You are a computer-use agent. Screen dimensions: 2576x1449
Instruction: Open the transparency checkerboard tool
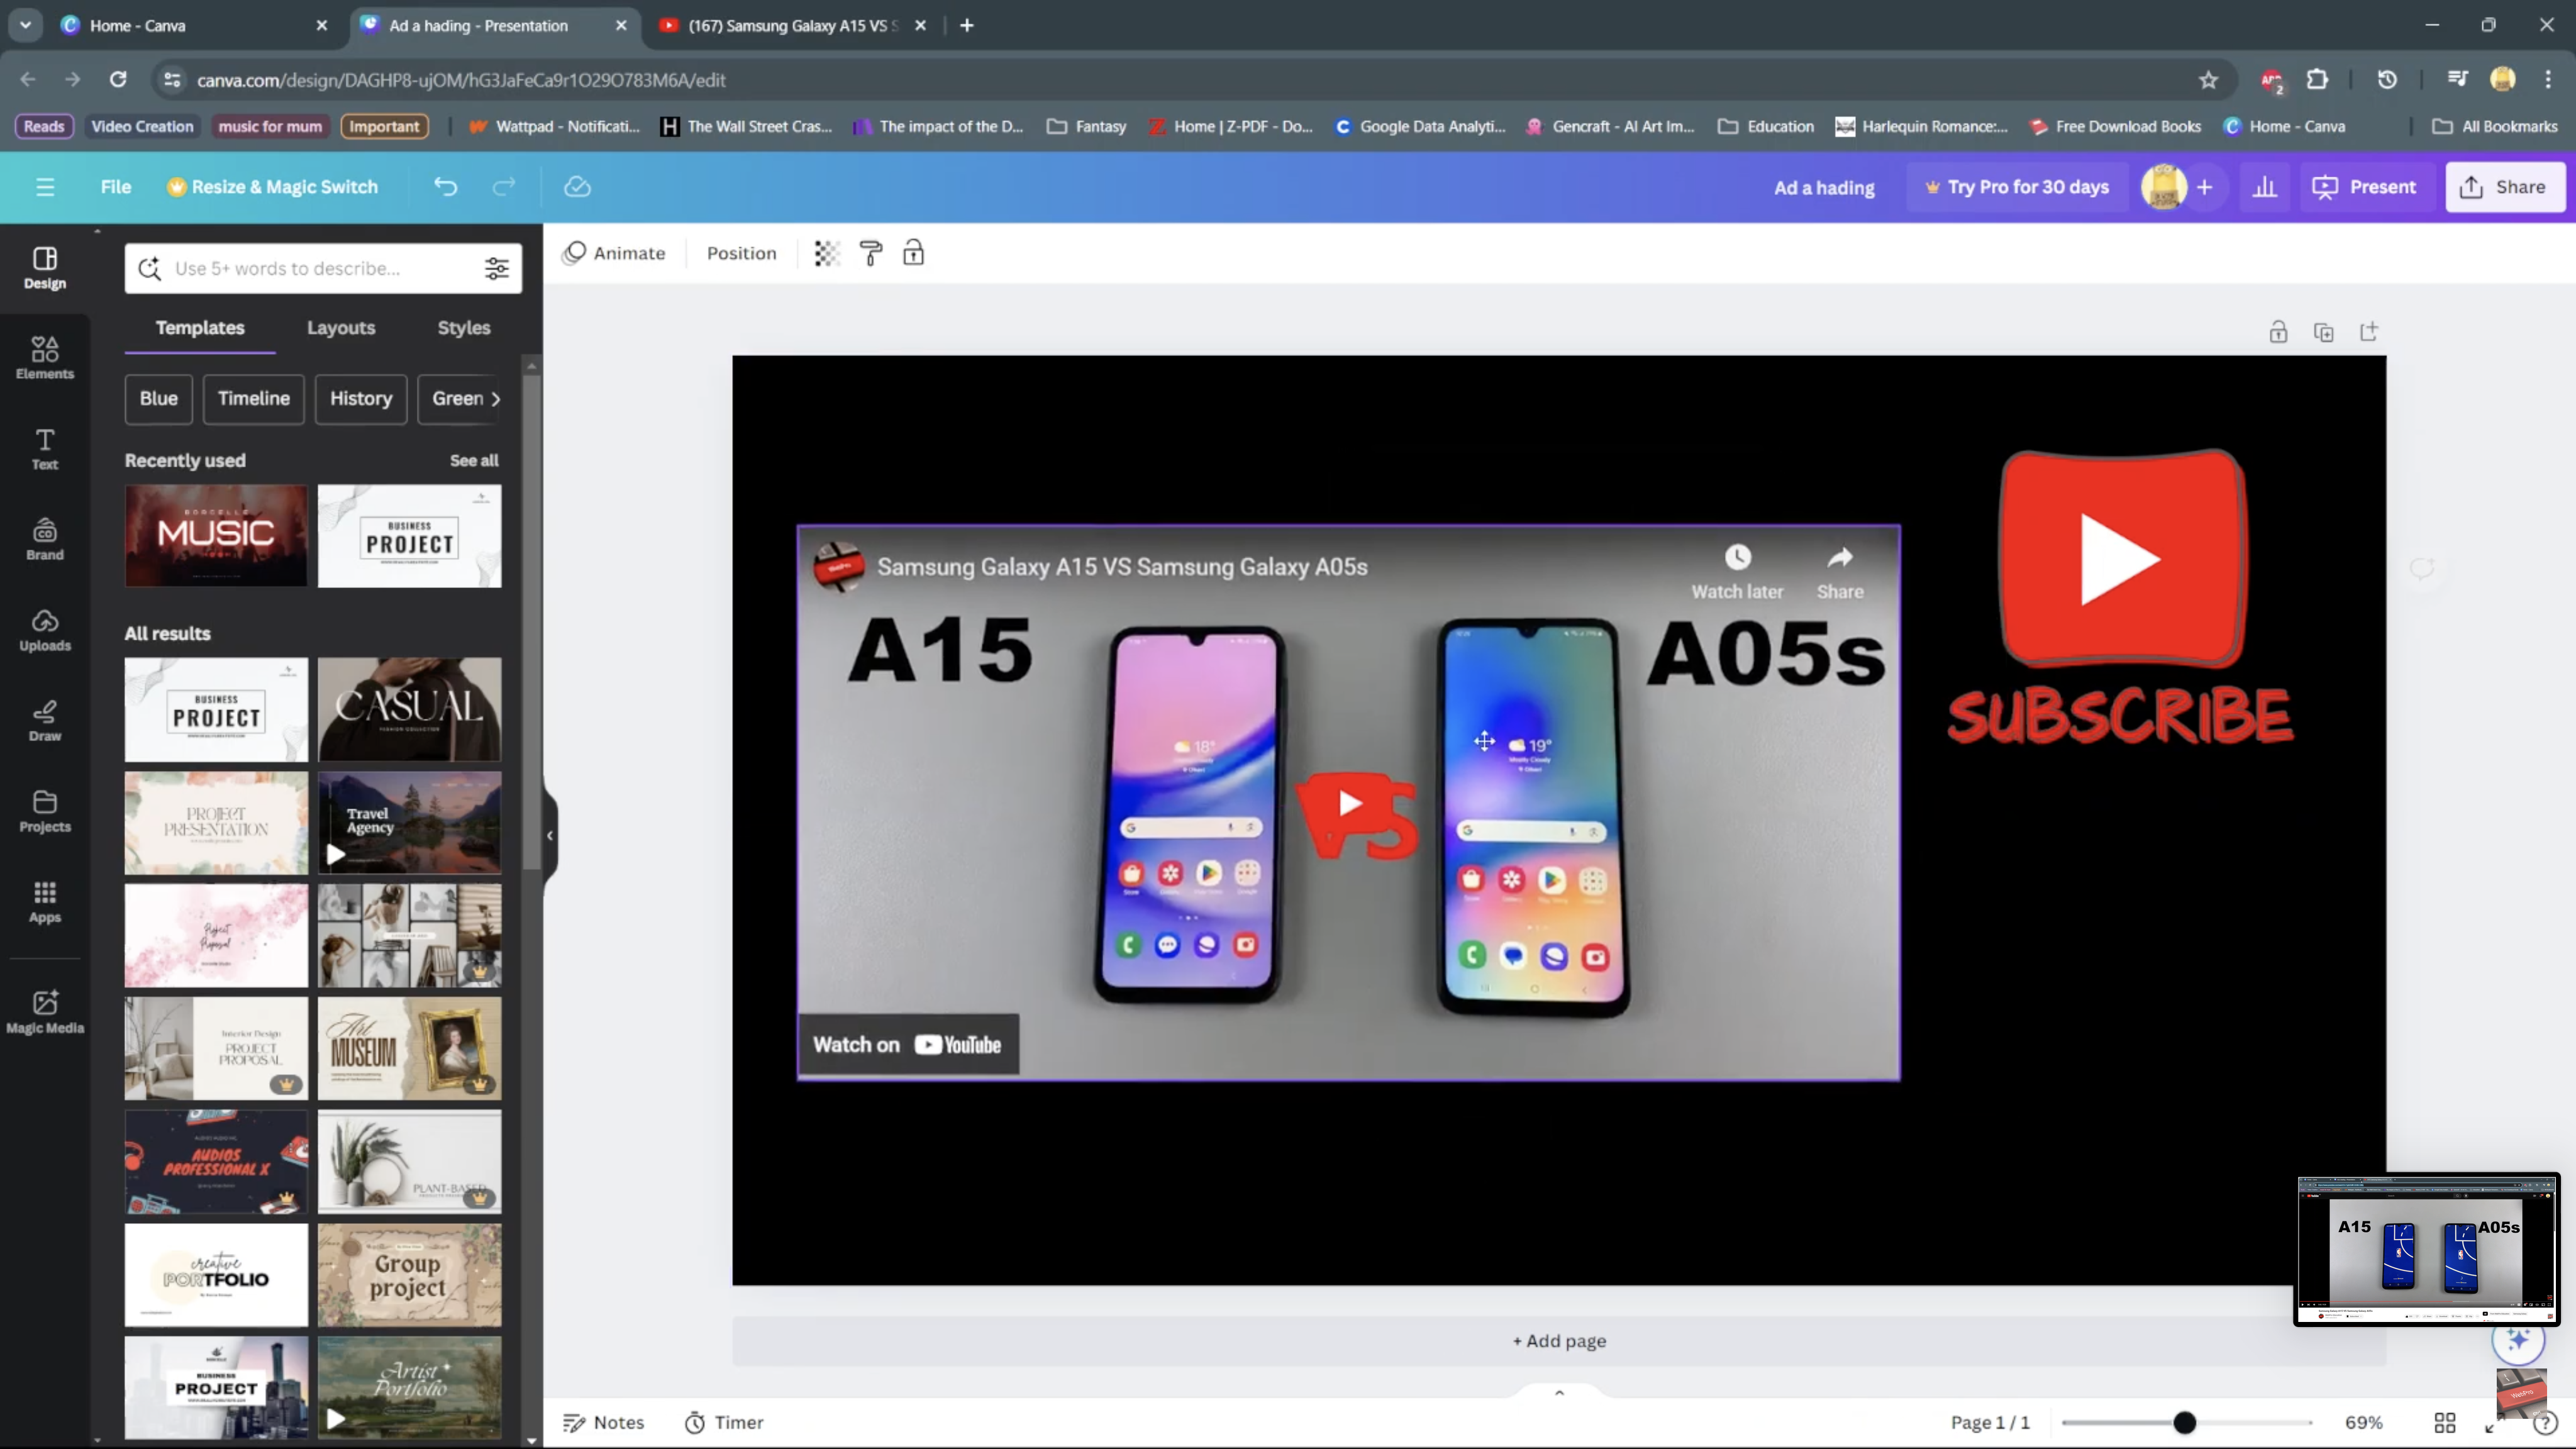pyautogui.click(x=826, y=253)
